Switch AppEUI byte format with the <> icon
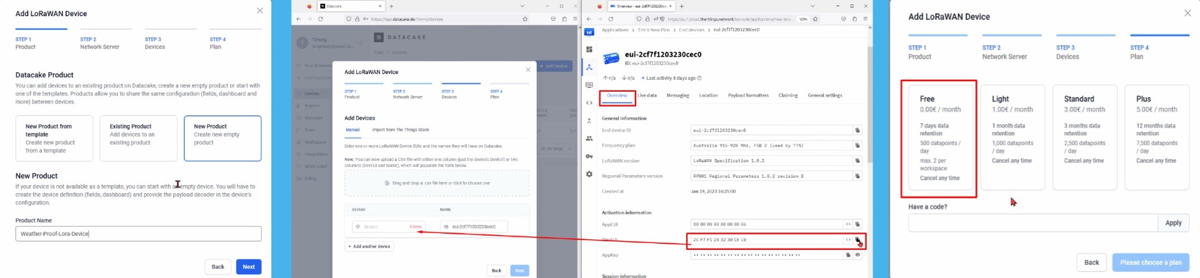Viewport: 1200px width, 278px height. pos(848,224)
